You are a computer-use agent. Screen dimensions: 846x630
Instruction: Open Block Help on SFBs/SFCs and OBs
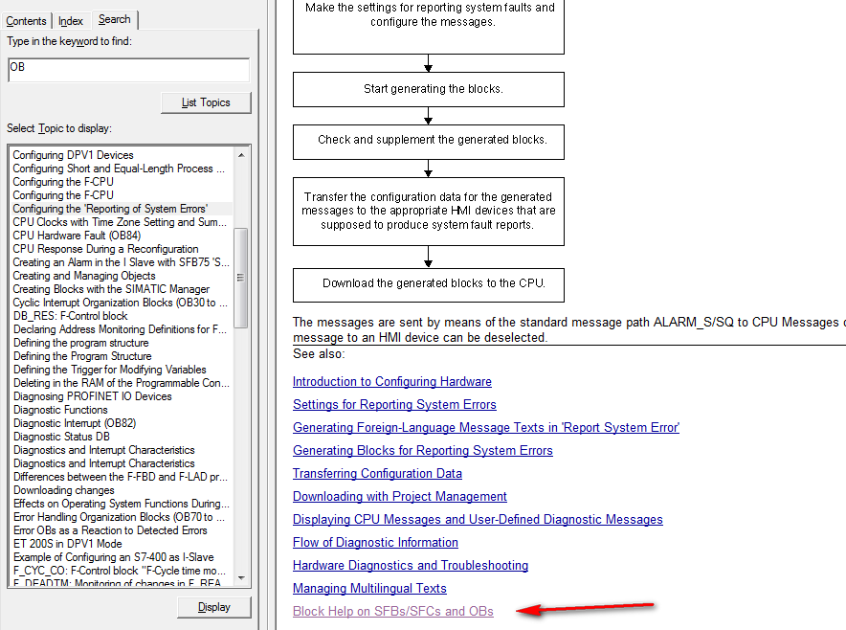click(x=393, y=611)
